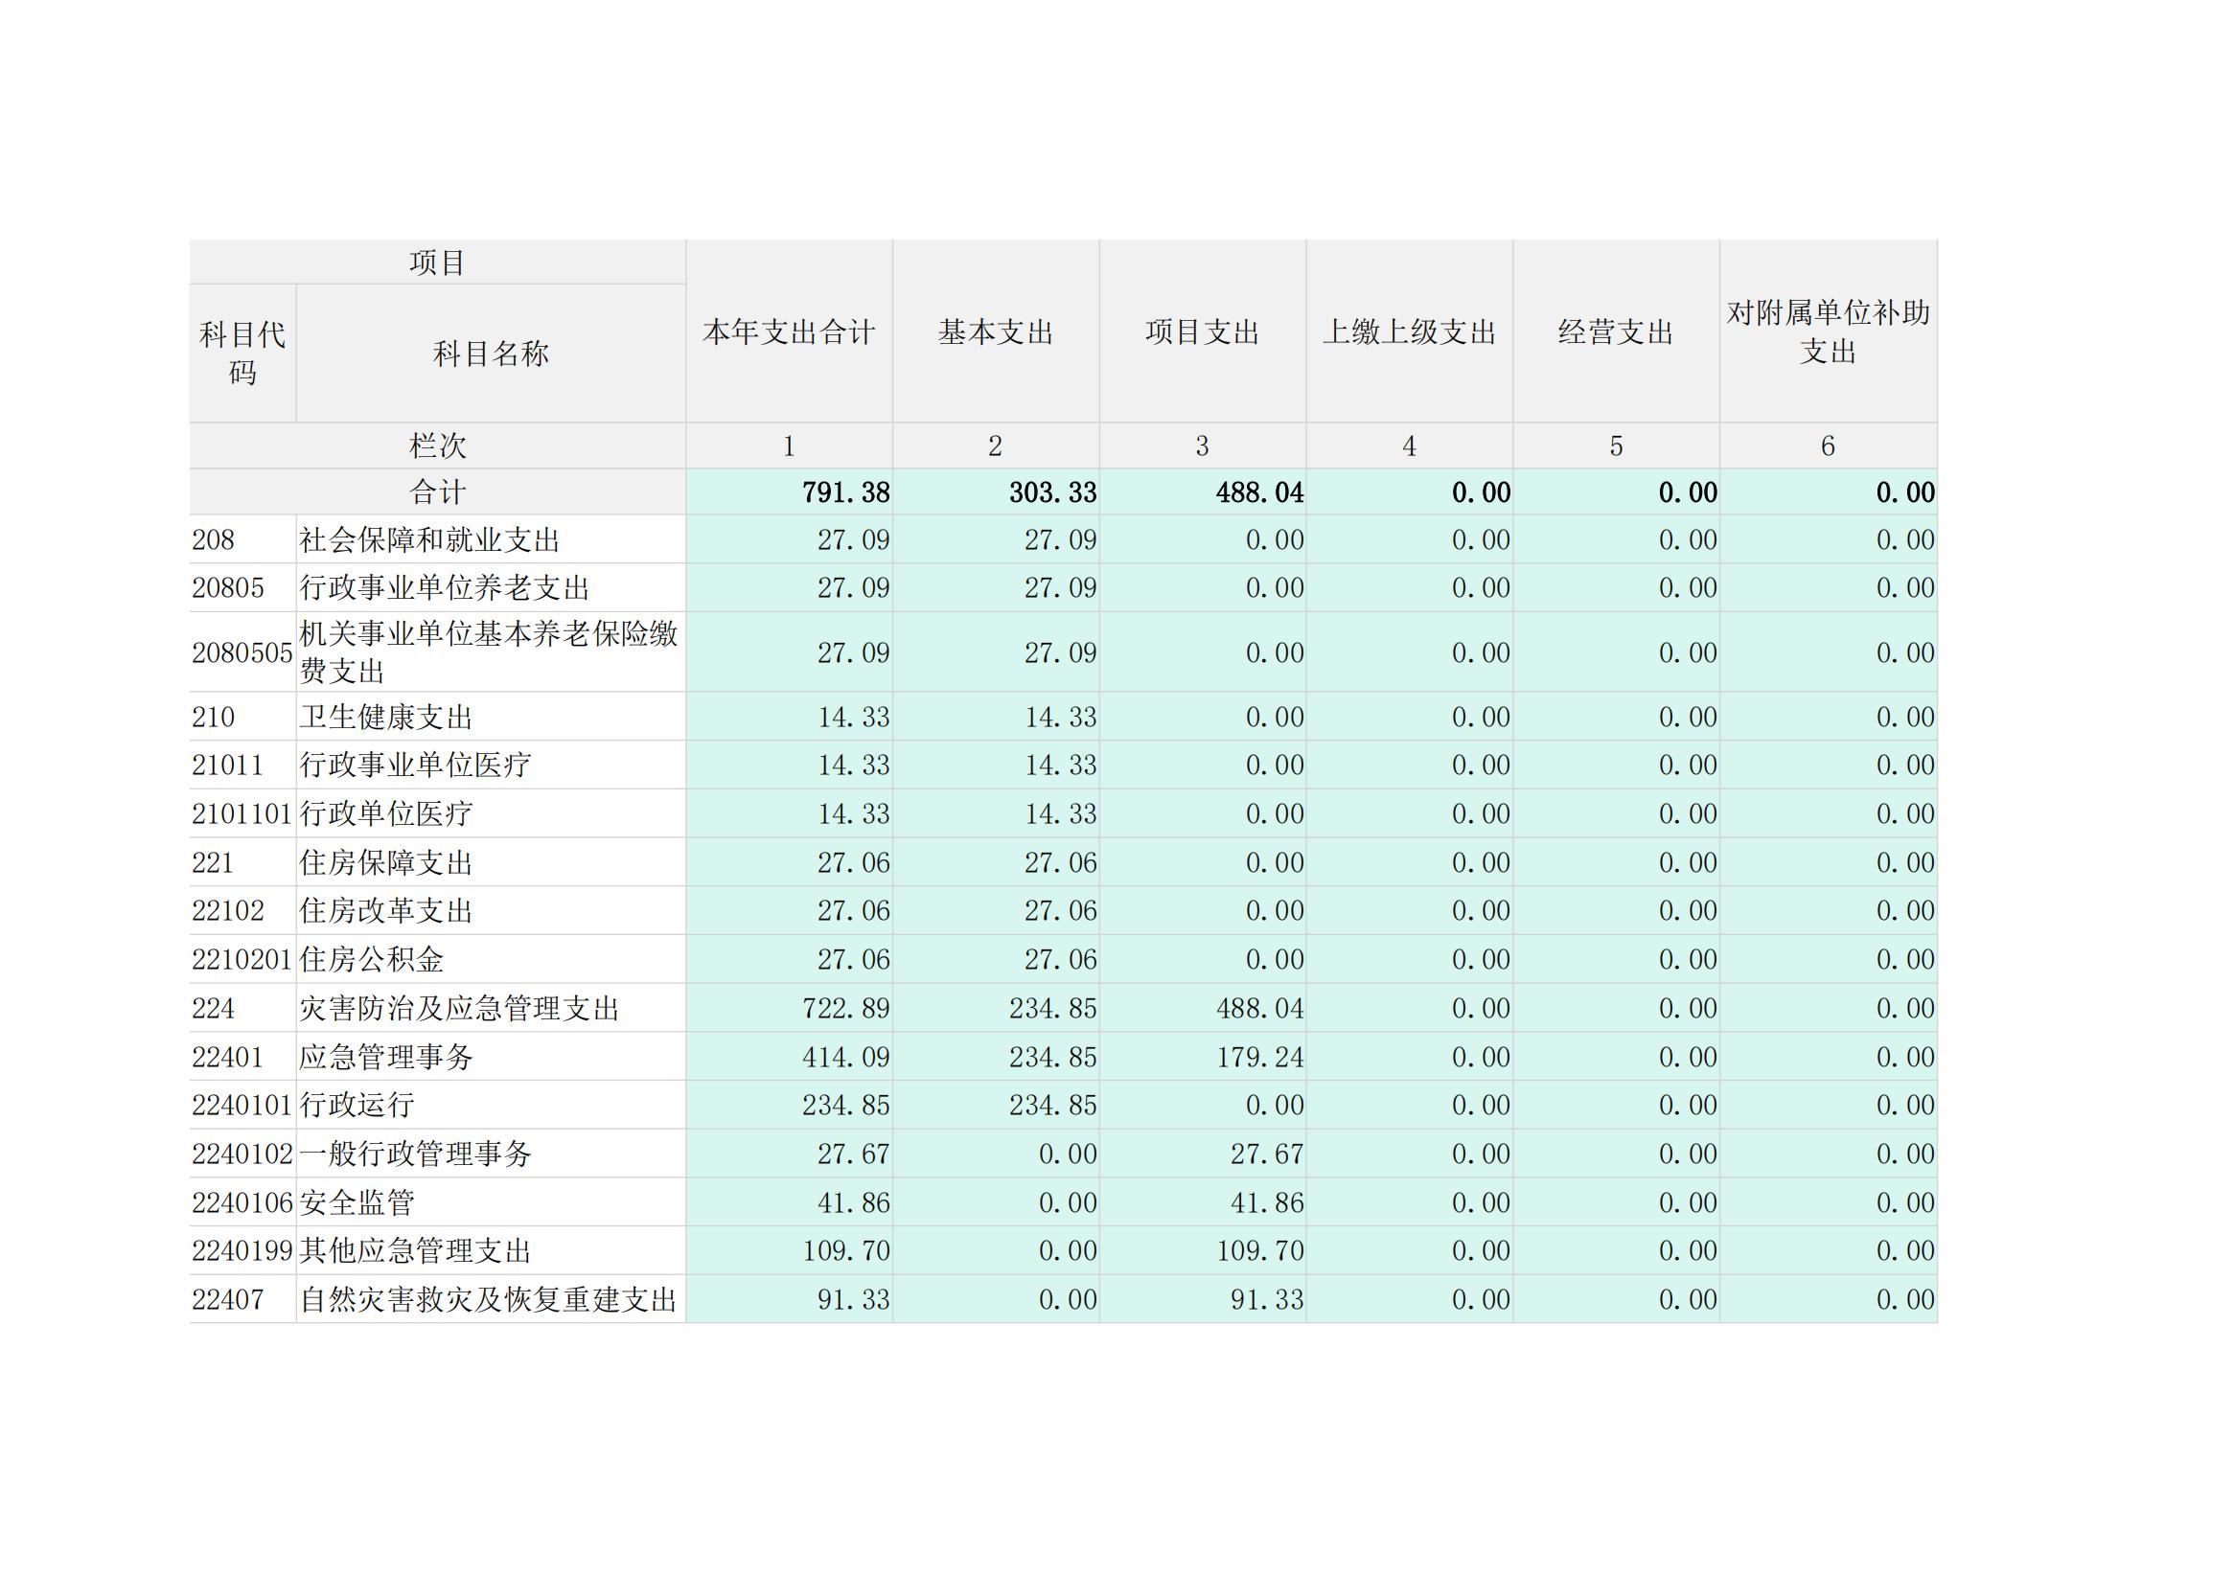Click the 合计 row label
Screen dimensions: 2234x1577
(x=437, y=492)
